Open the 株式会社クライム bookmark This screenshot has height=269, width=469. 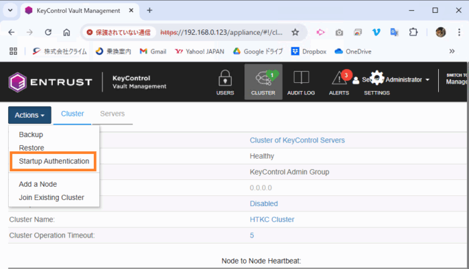click(x=60, y=52)
